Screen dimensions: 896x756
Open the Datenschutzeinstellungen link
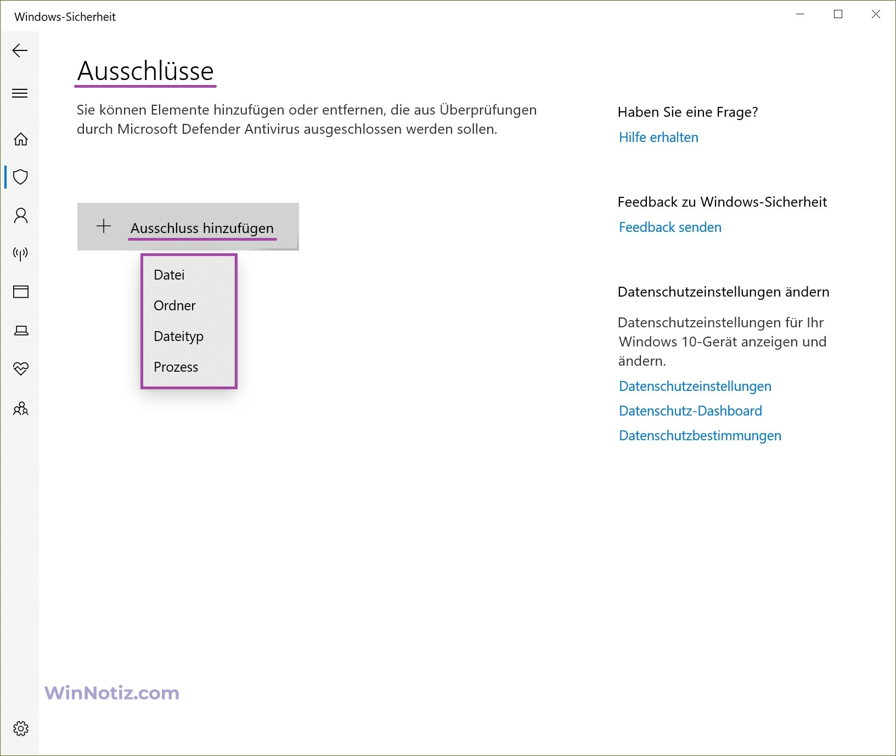click(695, 386)
